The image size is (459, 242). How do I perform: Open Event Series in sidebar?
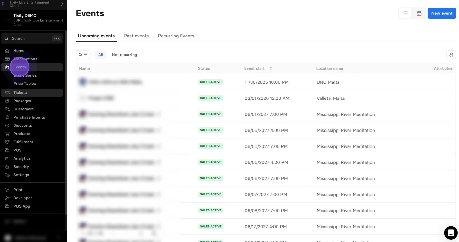click(x=25, y=75)
